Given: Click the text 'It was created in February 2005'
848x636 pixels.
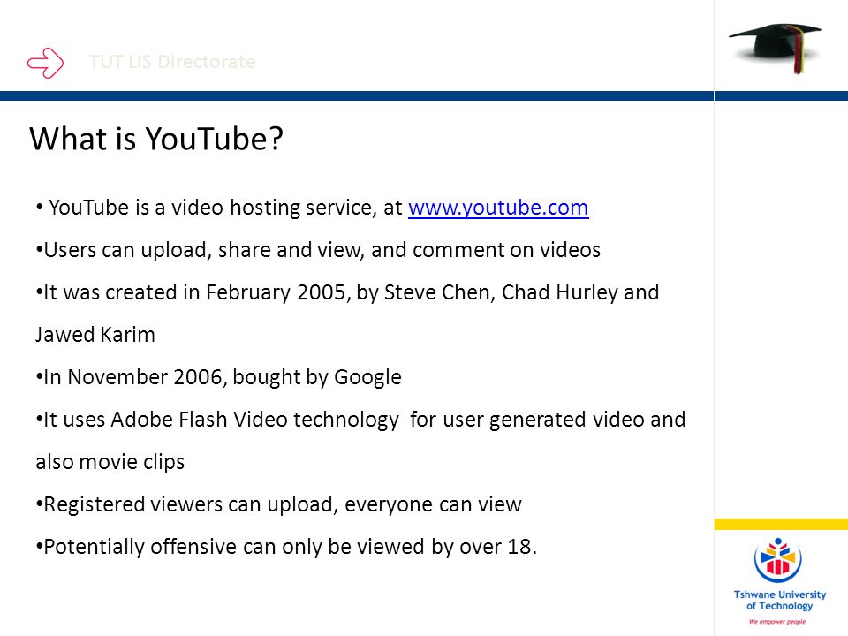Looking at the screenshot, I should click(x=193, y=292).
